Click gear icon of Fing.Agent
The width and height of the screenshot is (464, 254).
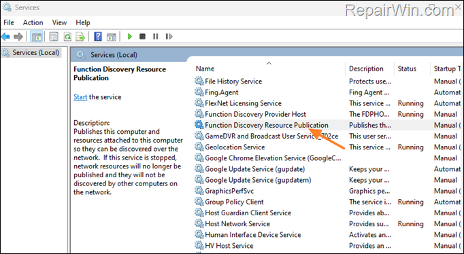pos(199,92)
